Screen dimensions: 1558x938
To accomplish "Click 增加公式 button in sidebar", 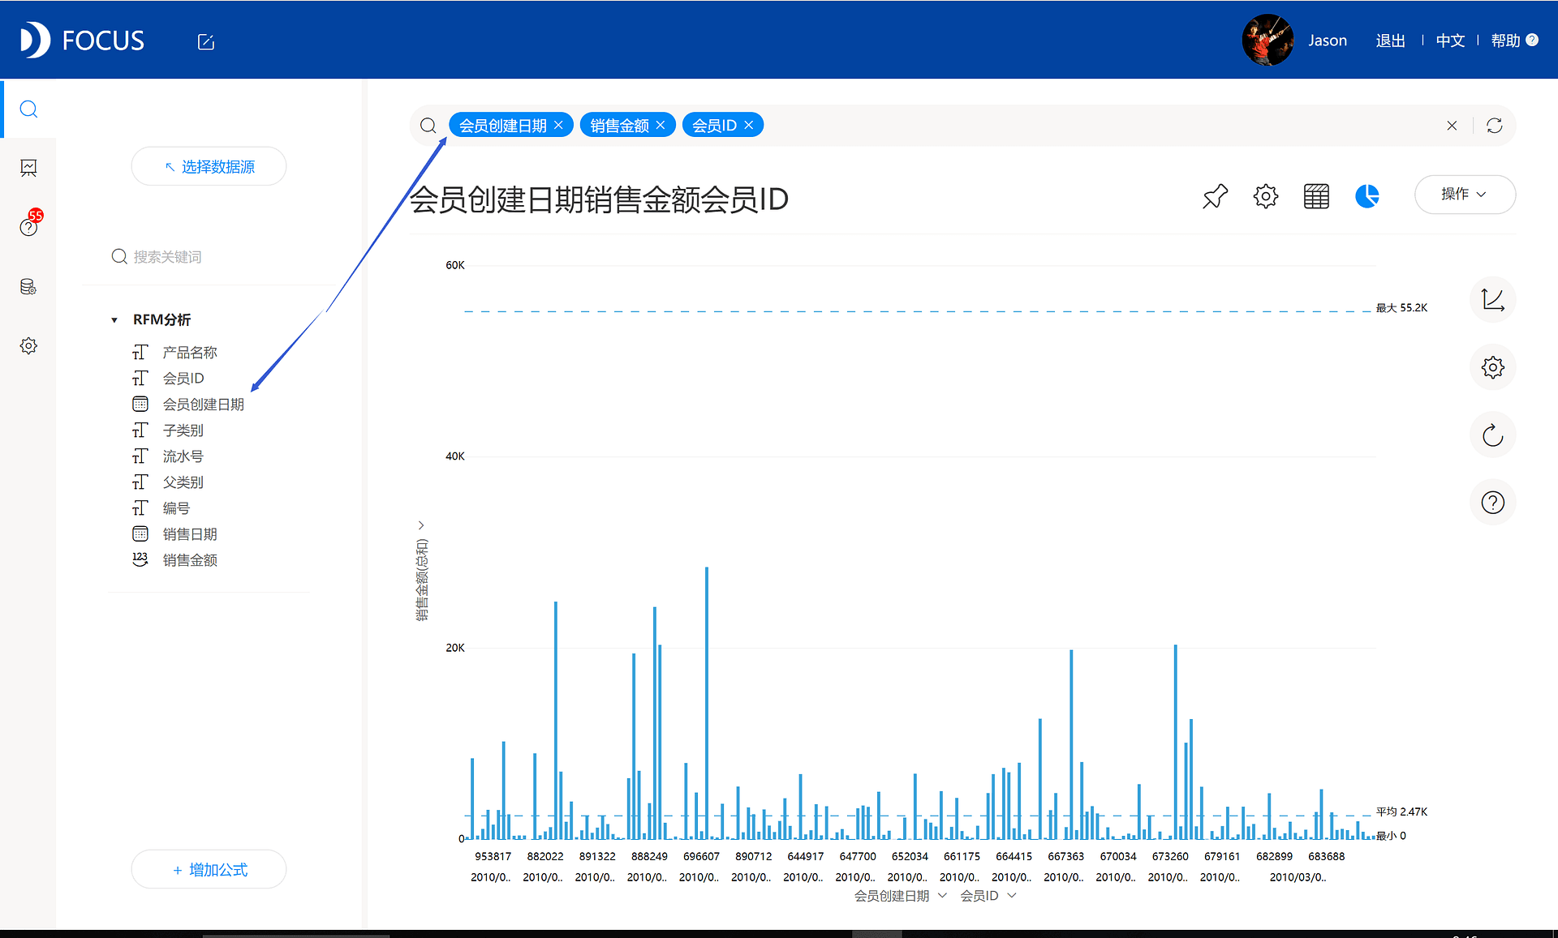I will [212, 869].
